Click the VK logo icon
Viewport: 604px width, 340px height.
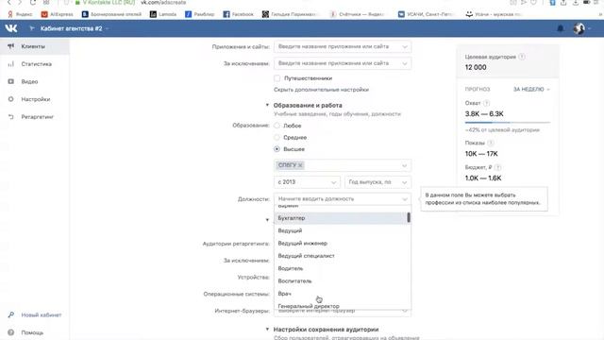click(x=10, y=28)
